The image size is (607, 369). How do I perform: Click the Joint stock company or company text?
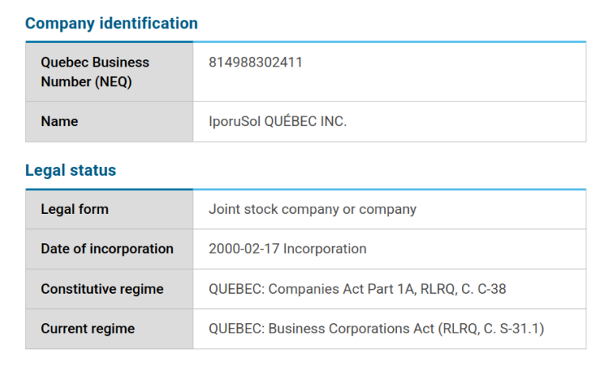coord(312,210)
